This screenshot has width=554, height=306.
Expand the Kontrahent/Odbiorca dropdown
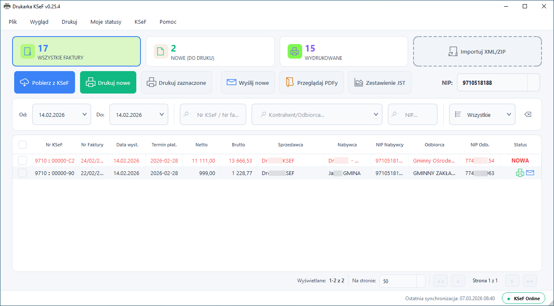[x=375, y=115]
